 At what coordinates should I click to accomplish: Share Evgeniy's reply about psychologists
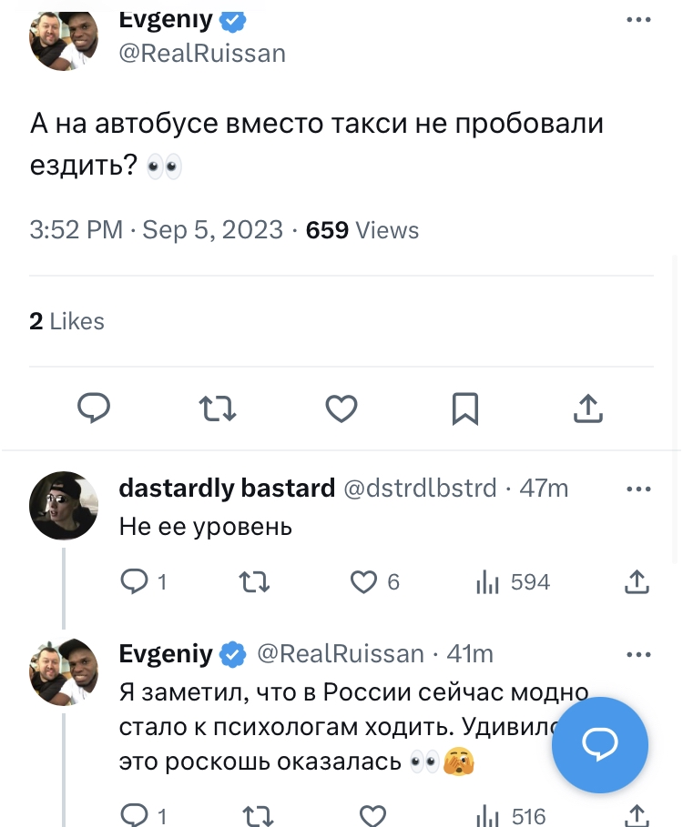tap(637, 815)
